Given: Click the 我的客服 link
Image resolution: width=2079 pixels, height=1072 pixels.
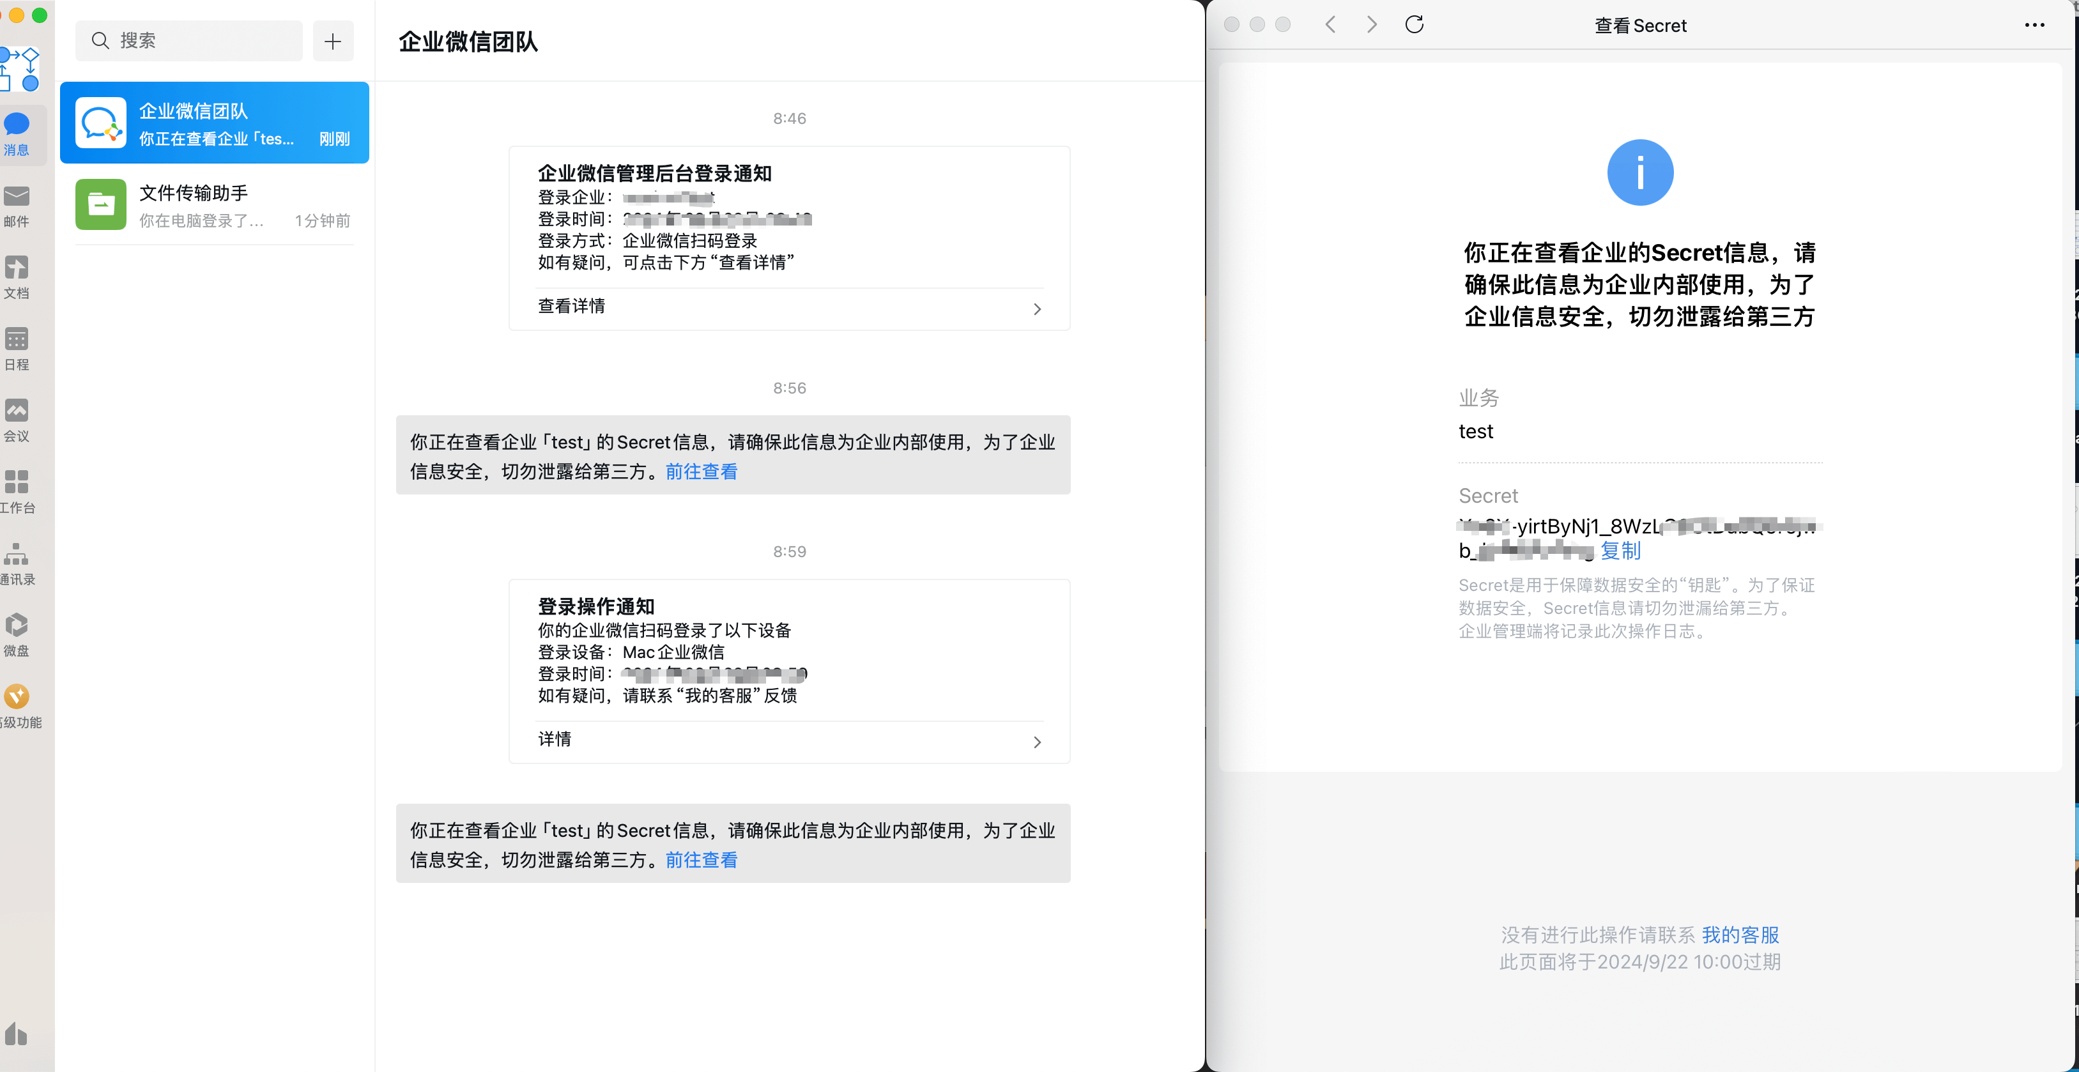Looking at the screenshot, I should click(x=1740, y=935).
